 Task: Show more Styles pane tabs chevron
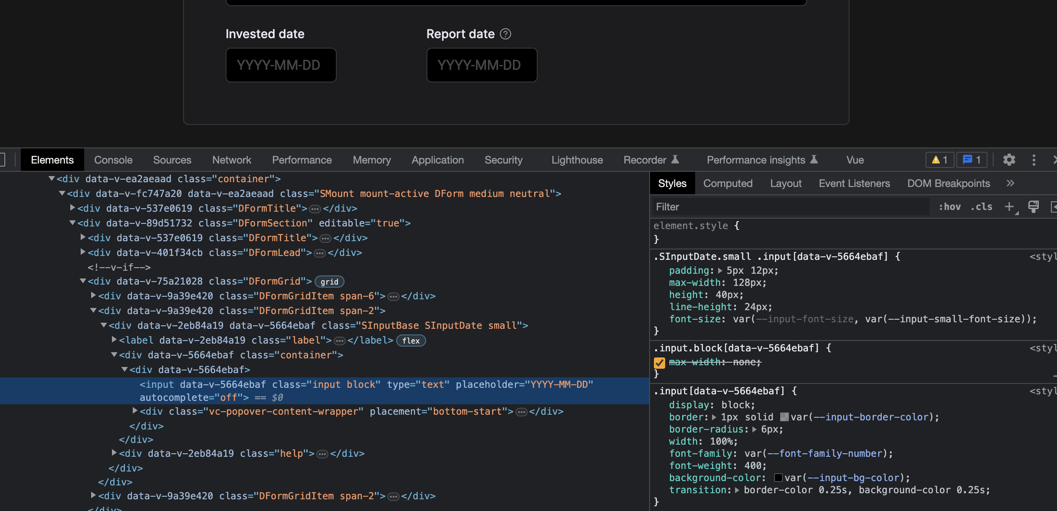tap(1011, 183)
